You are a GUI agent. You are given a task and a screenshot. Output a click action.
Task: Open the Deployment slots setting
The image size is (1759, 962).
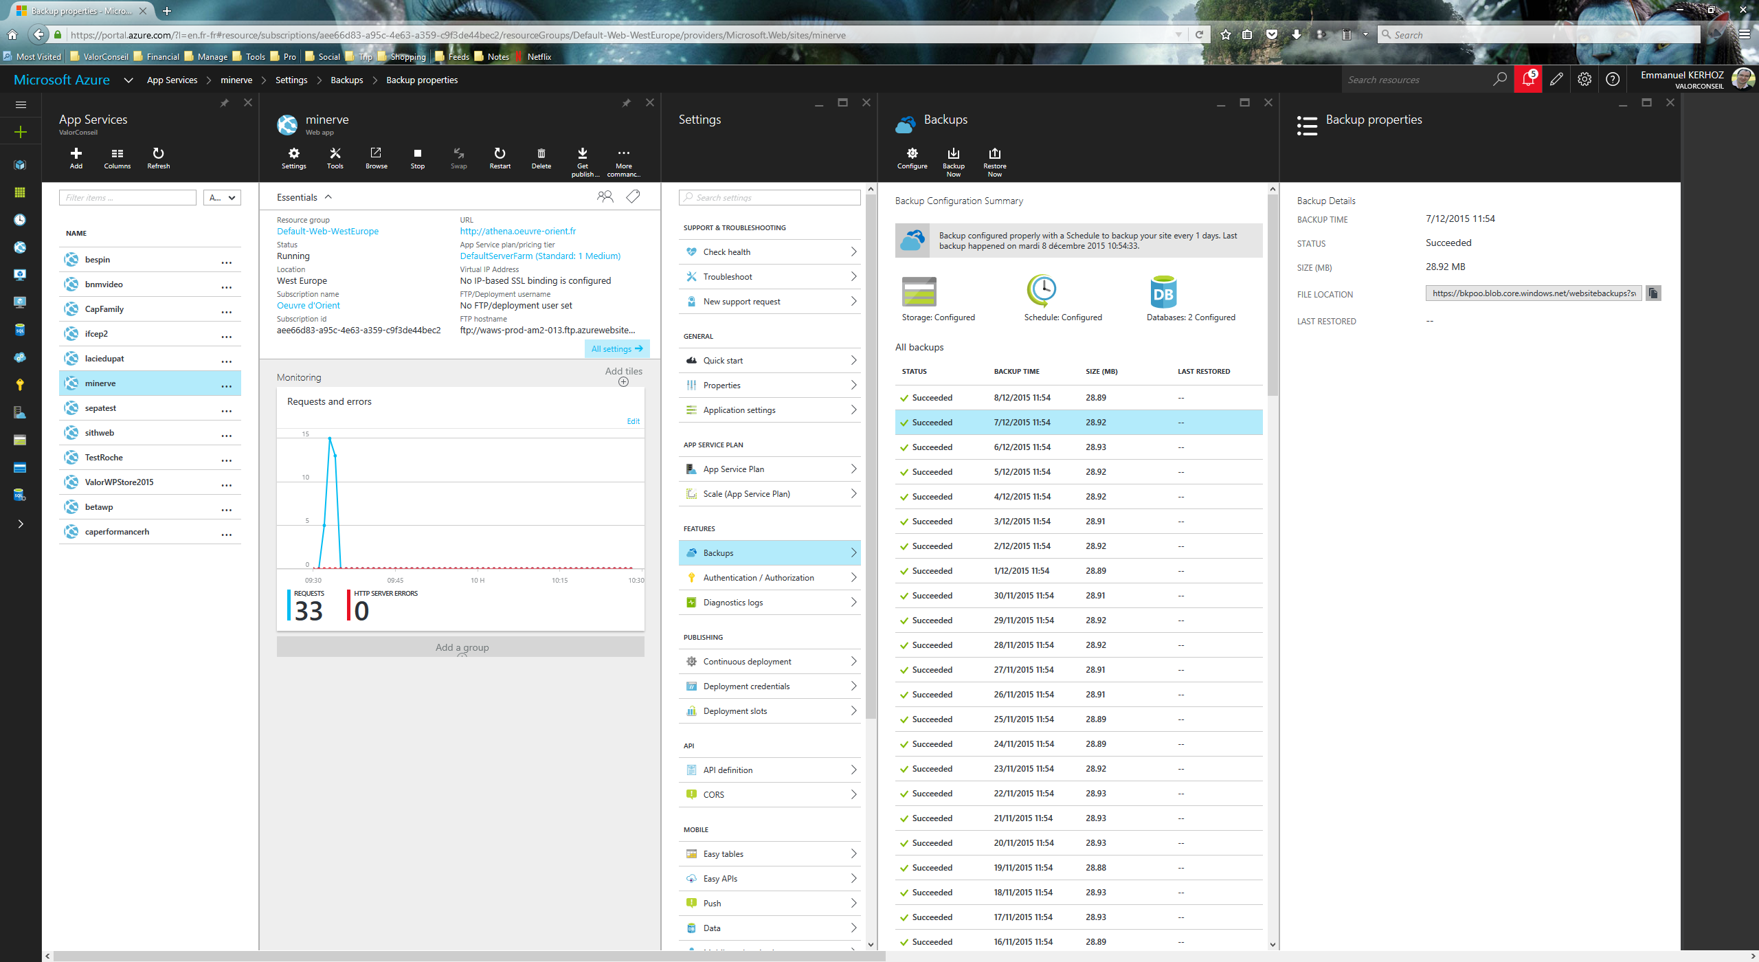click(x=770, y=711)
